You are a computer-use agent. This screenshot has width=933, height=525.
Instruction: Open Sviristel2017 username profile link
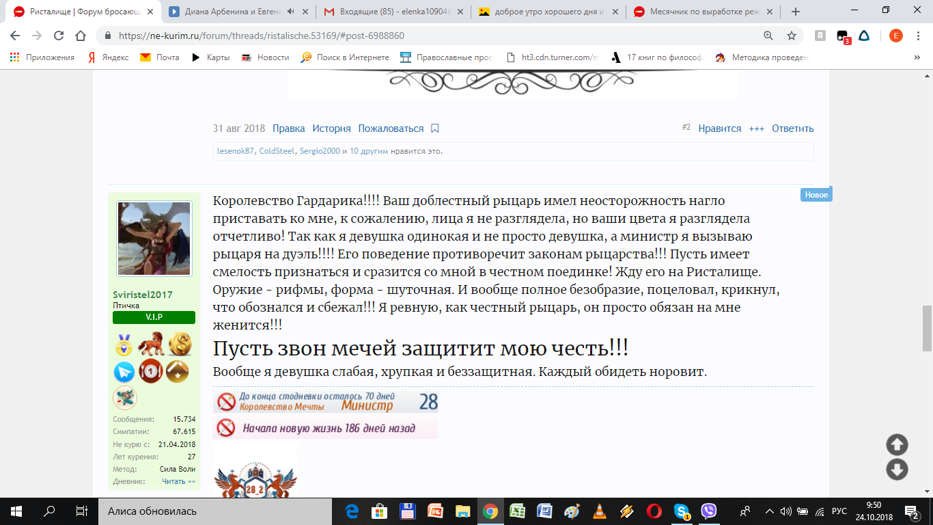click(143, 295)
